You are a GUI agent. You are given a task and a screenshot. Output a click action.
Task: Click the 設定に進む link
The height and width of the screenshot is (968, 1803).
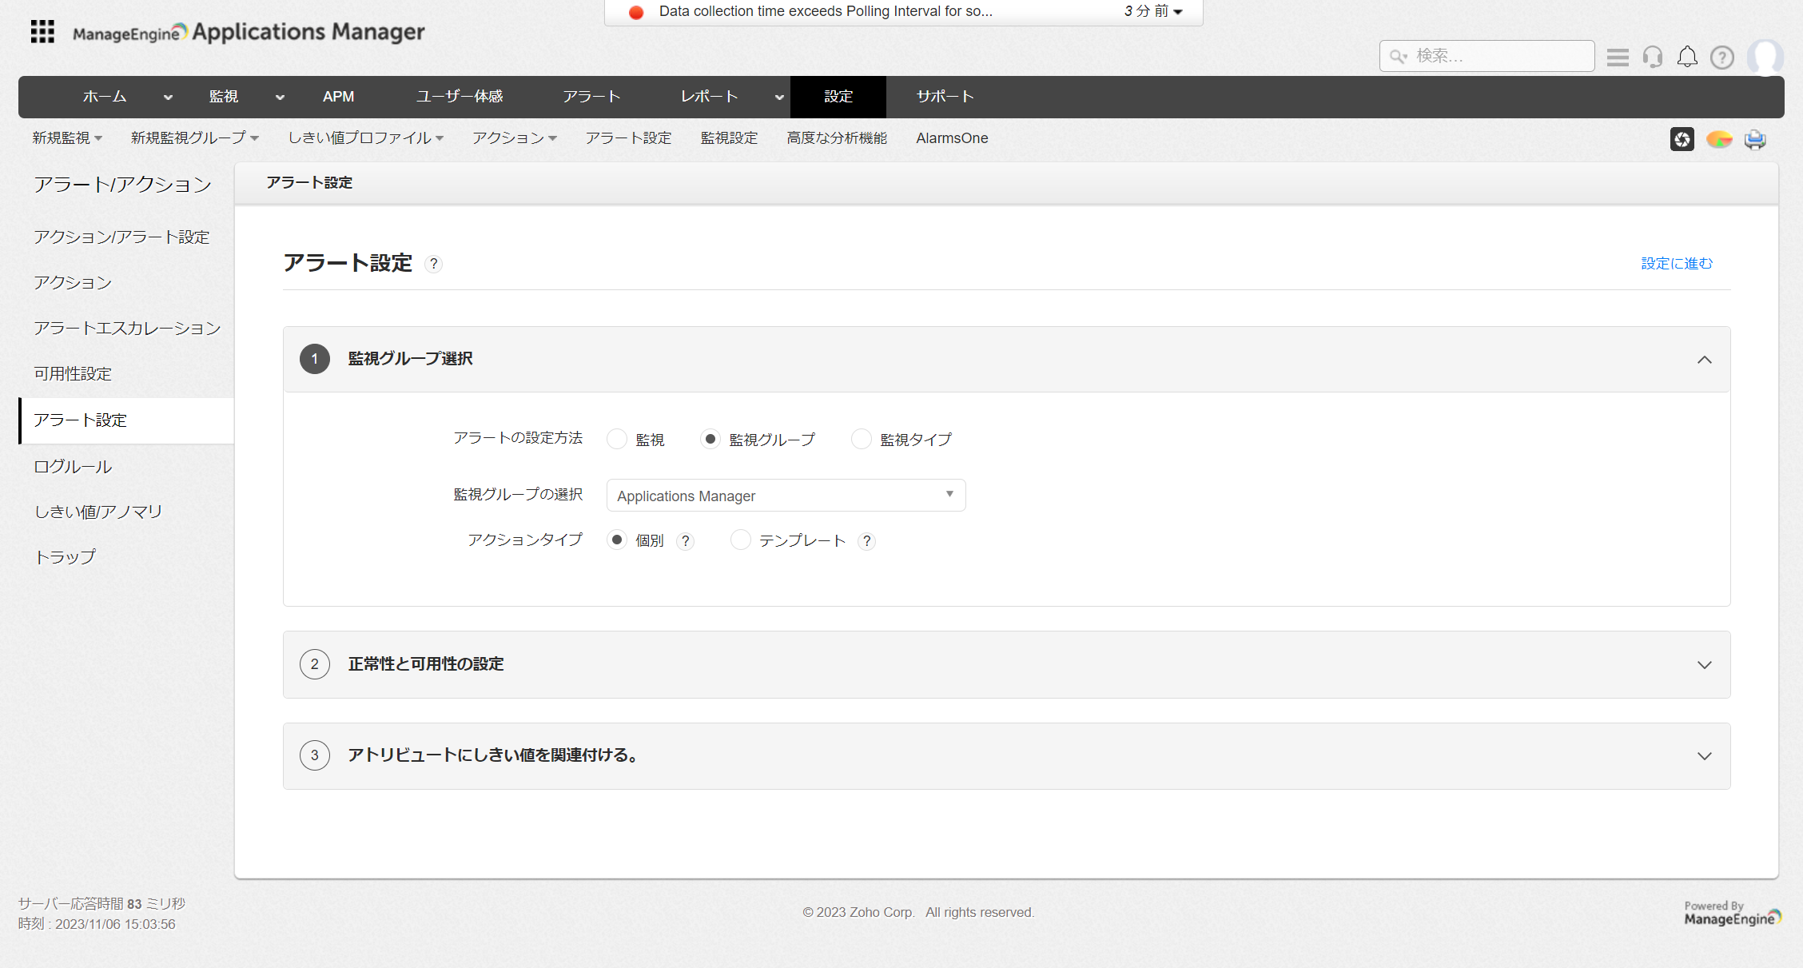click(x=1677, y=264)
